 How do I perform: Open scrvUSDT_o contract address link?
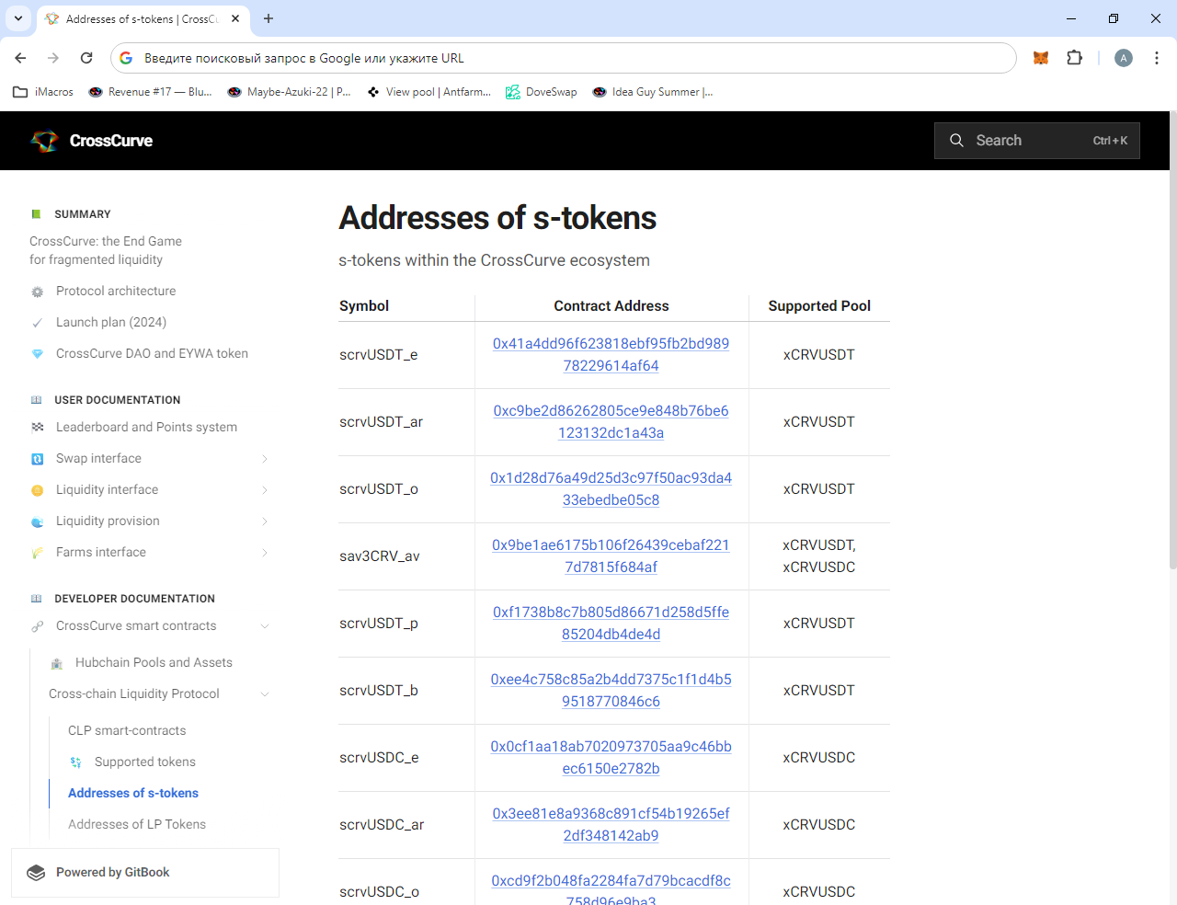point(611,489)
